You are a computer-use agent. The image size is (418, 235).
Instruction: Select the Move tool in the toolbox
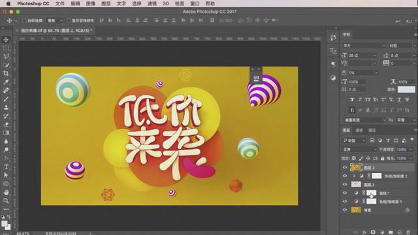point(6,40)
